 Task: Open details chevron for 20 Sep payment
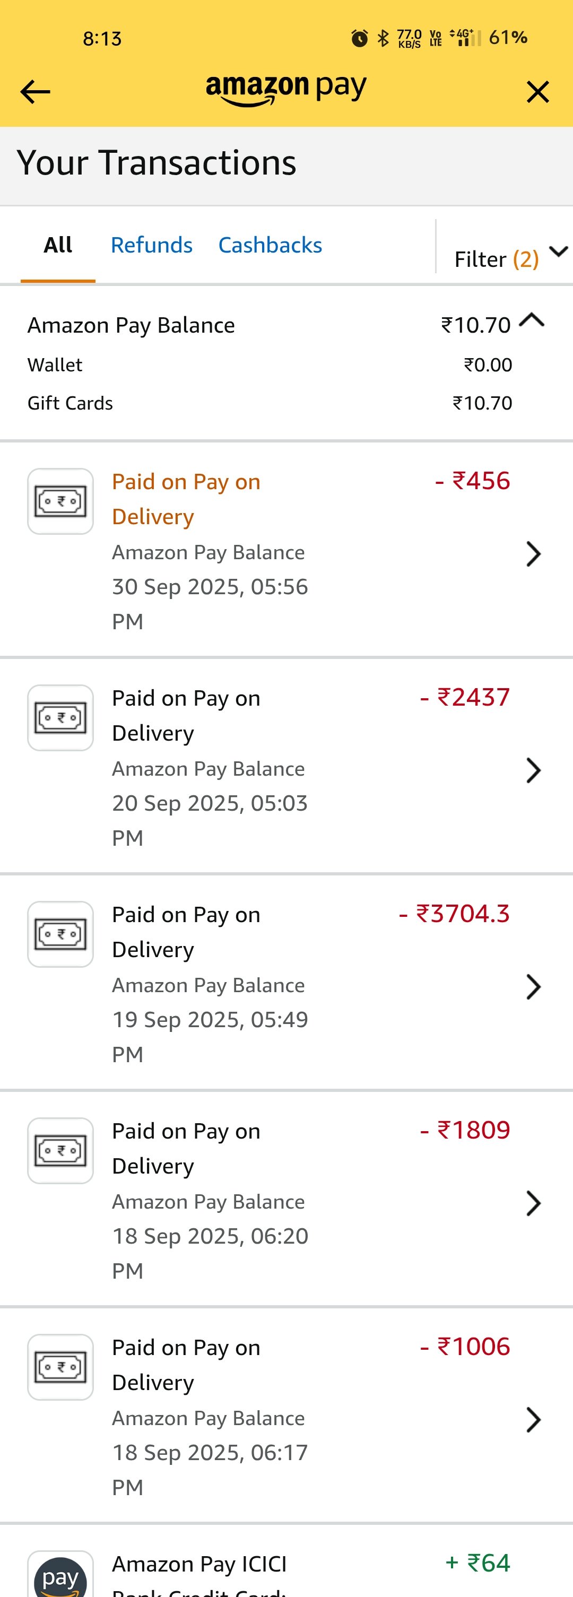click(x=533, y=770)
